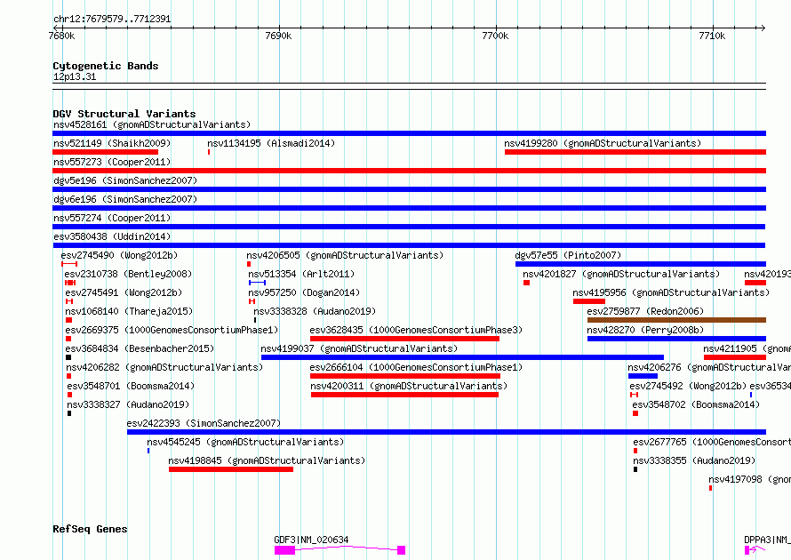Select the esv2310738 (Bentley2008) label
791x560 pixels.
pos(128,274)
